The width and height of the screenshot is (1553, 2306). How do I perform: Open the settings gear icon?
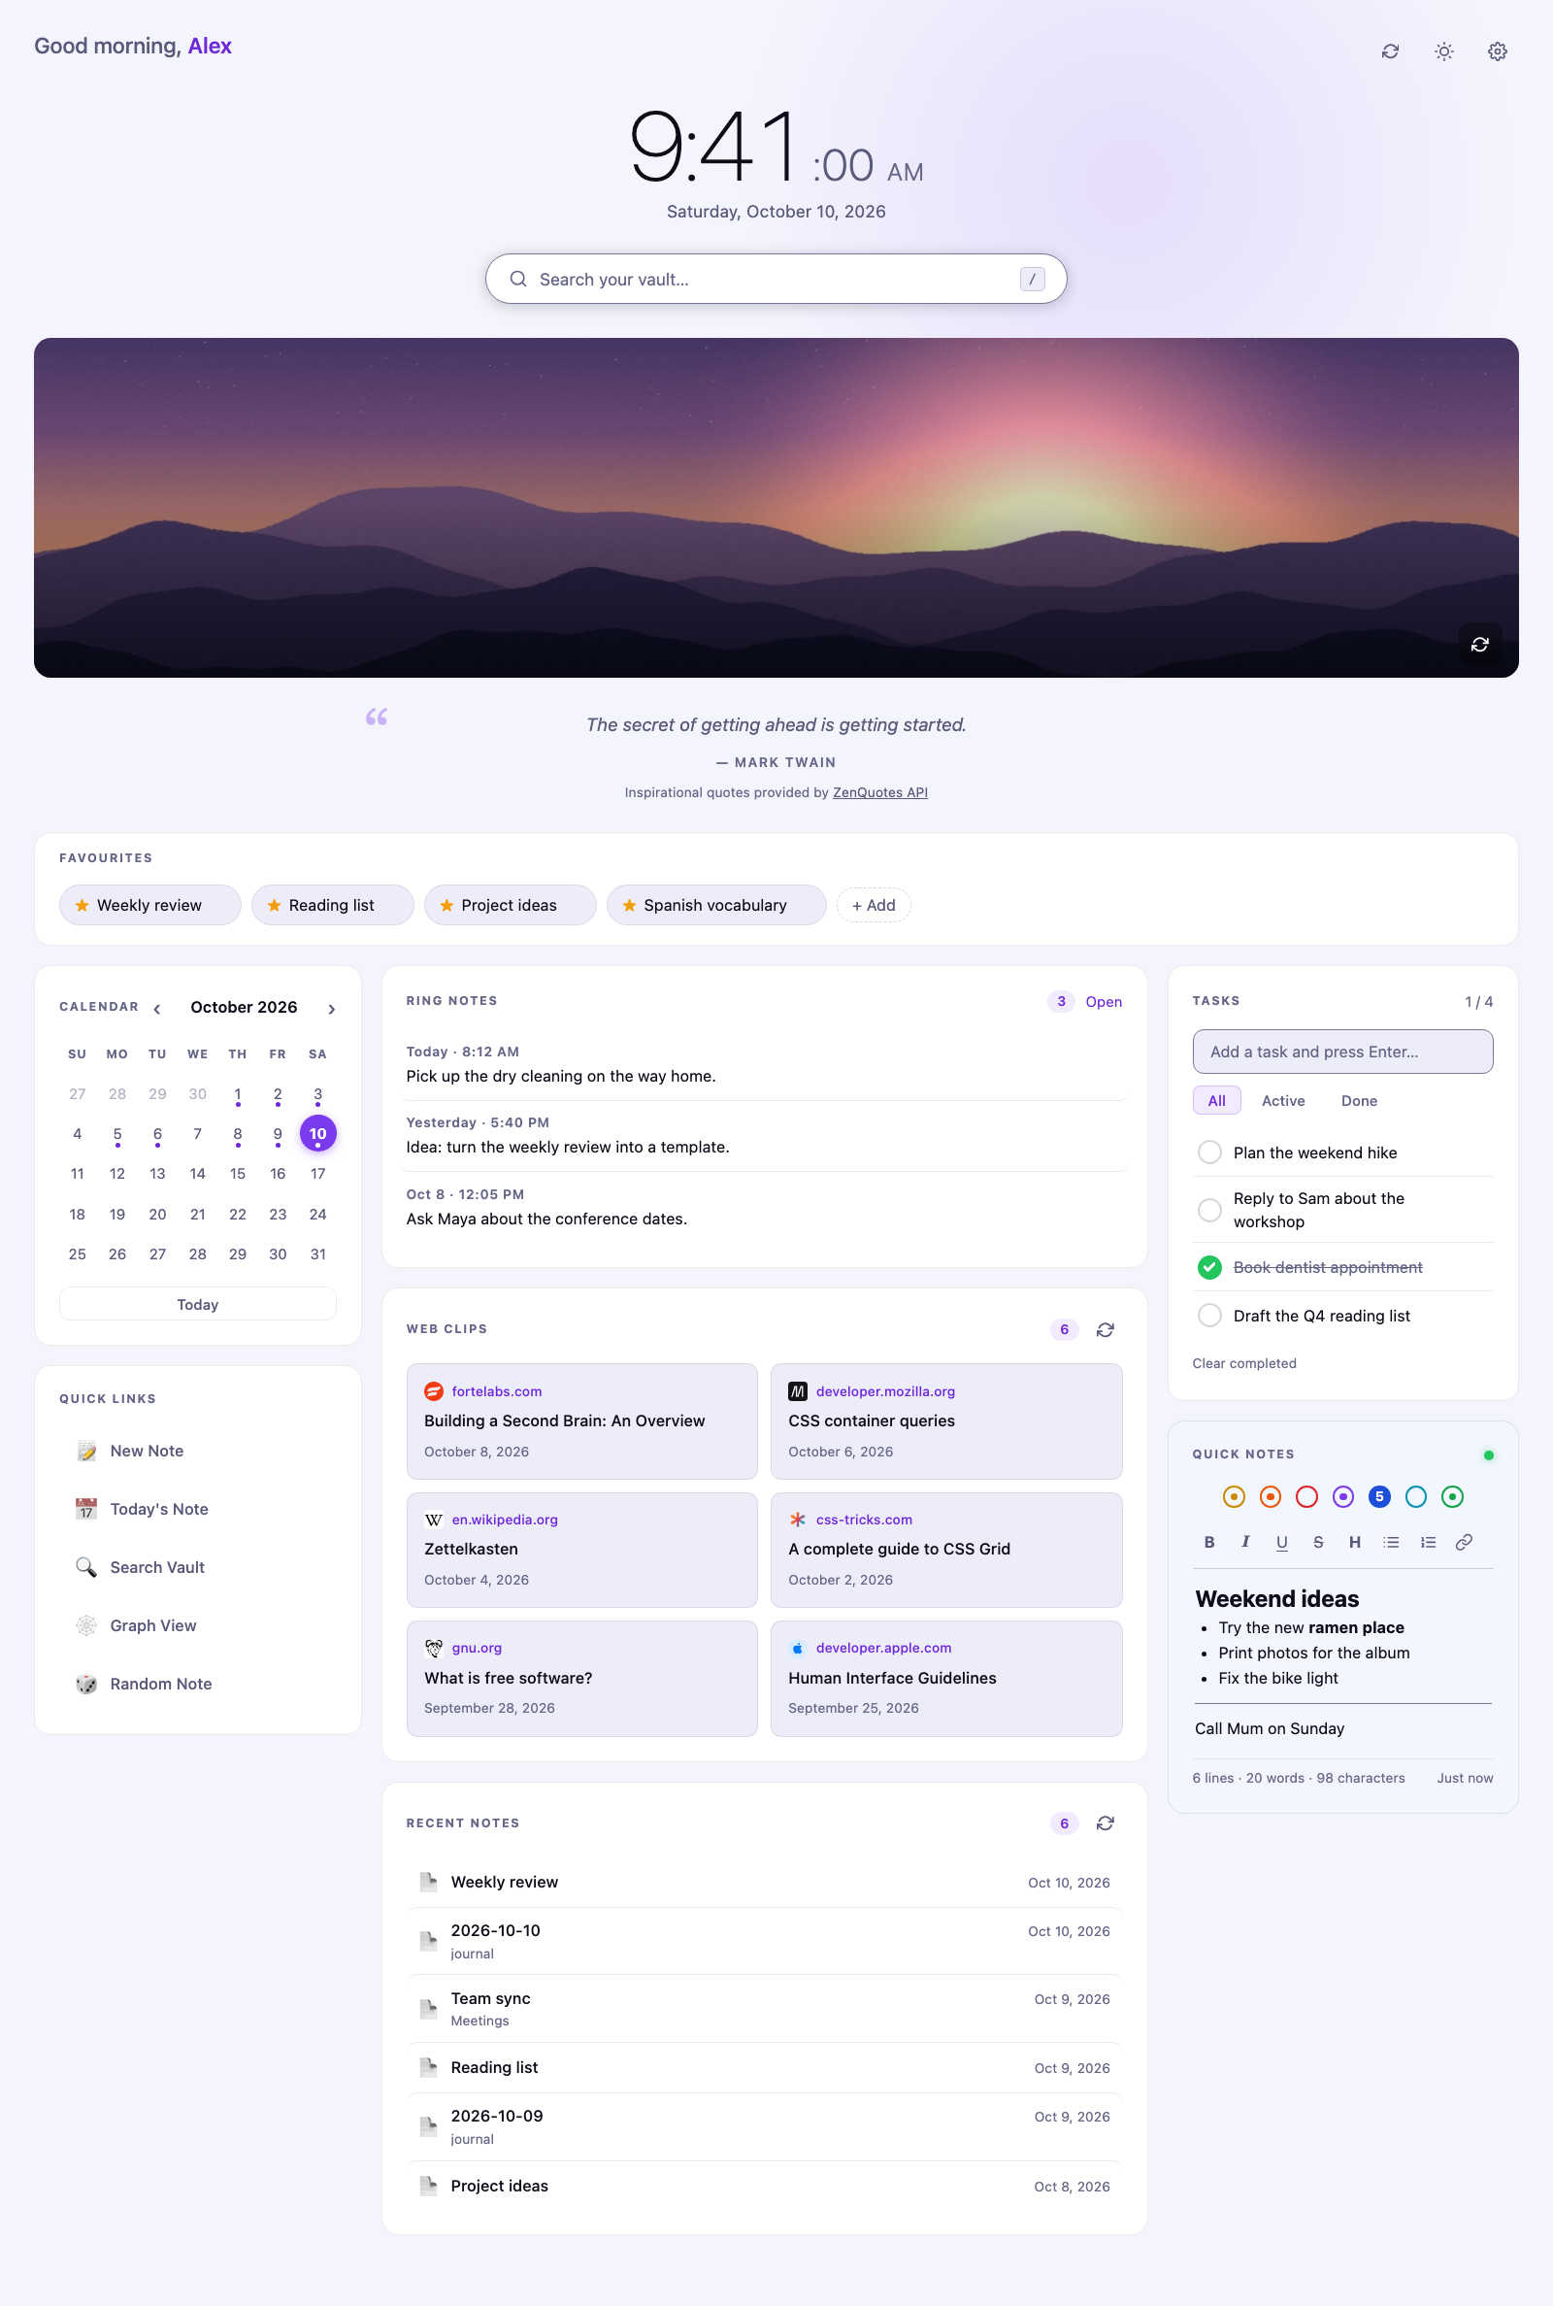pyautogui.click(x=1498, y=51)
